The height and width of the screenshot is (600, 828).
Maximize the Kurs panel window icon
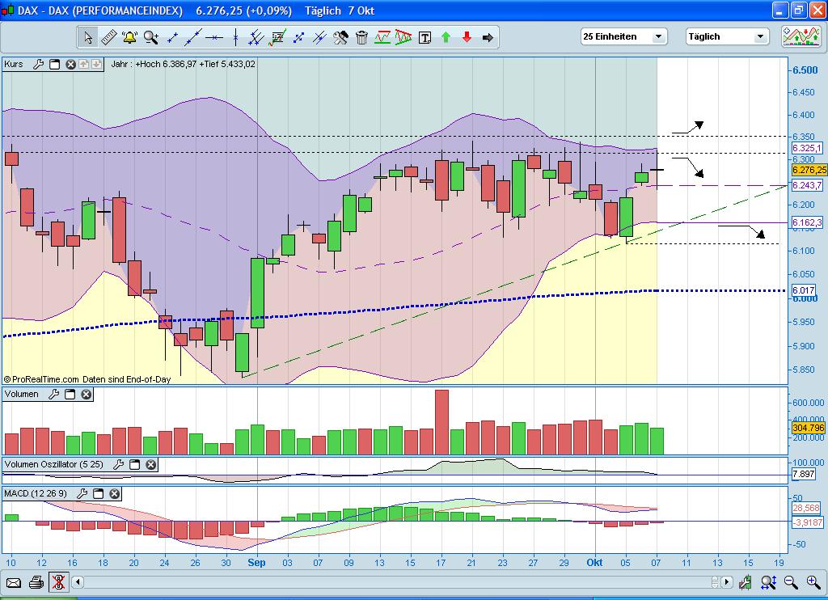[x=54, y=65]
